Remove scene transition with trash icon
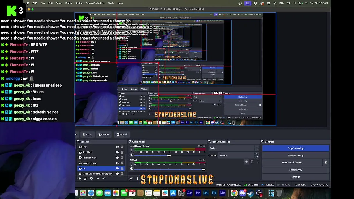 pyautogui.click(x=252, y=162)
